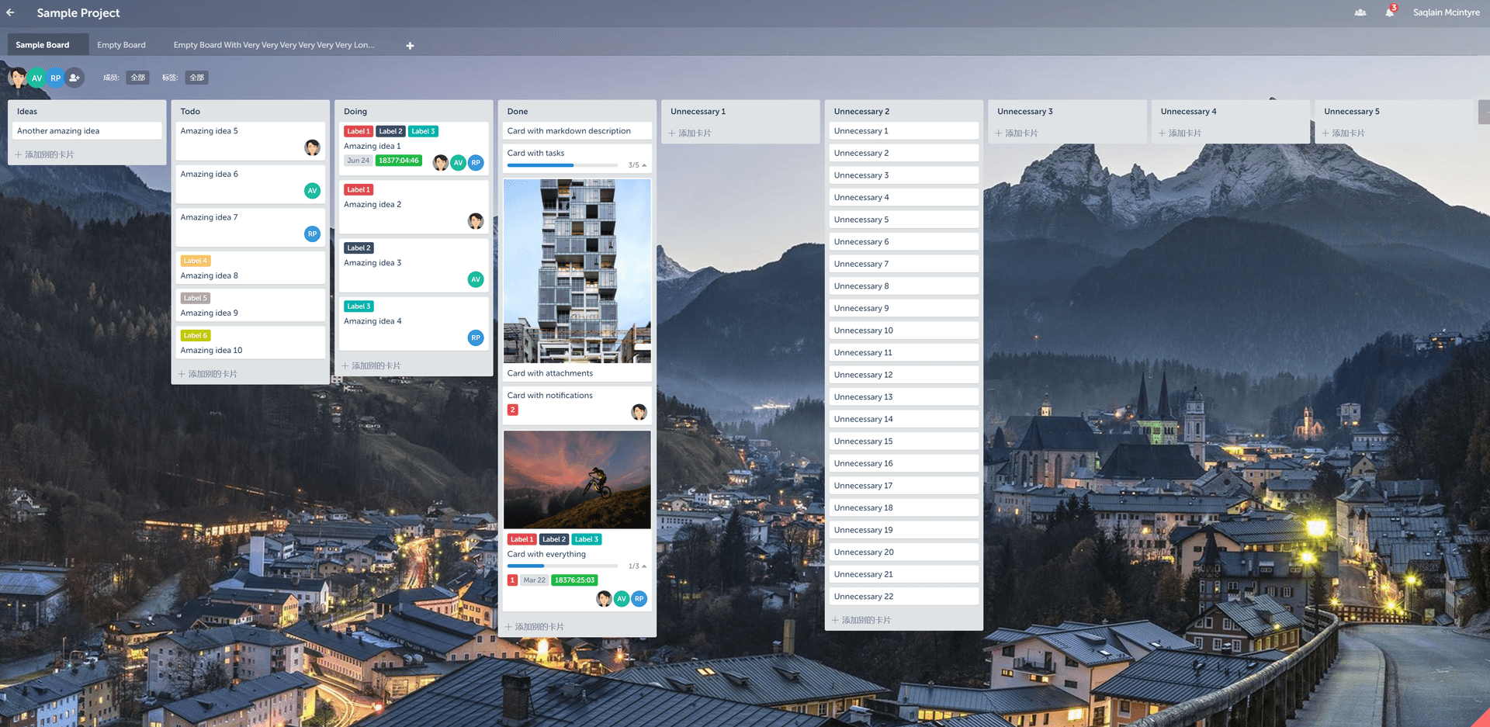Viewport: 1490px width, 727px height.
Task: Open the Unnecessary 10 card
Action: [x=904, y=331]
